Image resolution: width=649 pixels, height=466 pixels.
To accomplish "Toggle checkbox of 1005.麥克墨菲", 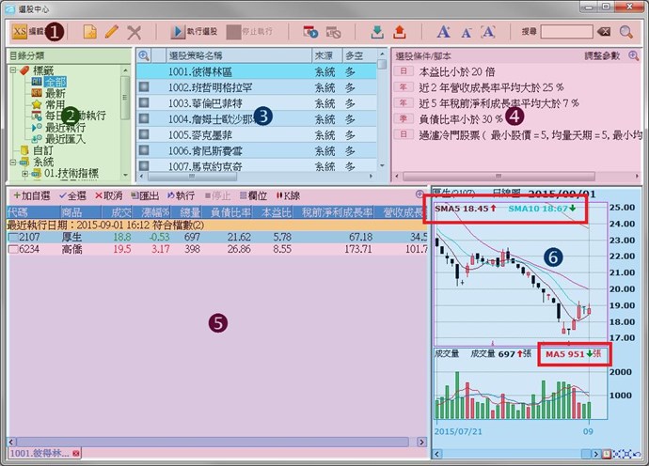I will [x=144, y=134].
